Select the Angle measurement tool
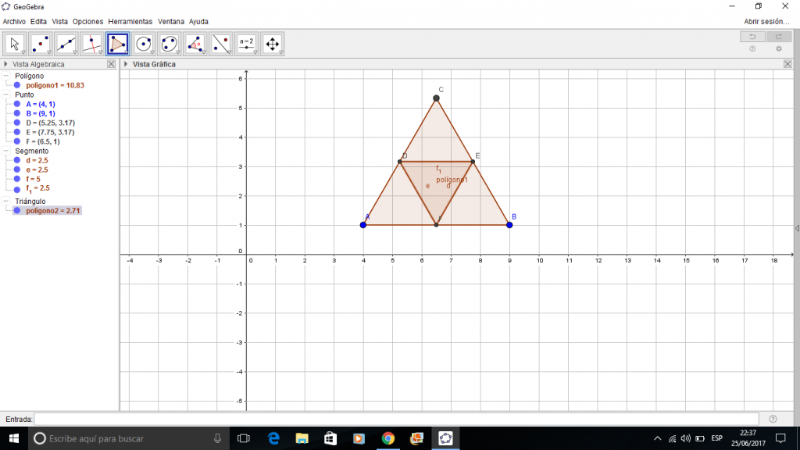800x450 pixels. (195, 44)
